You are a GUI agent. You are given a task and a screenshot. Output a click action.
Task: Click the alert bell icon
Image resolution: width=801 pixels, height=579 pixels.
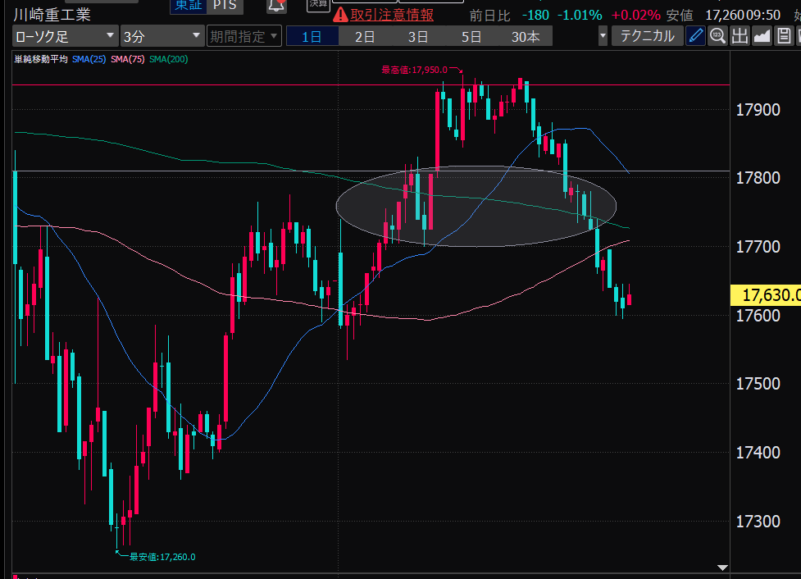tap(277, 5)
